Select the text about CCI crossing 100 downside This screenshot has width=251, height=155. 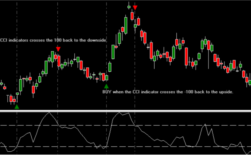click(54, 40)
